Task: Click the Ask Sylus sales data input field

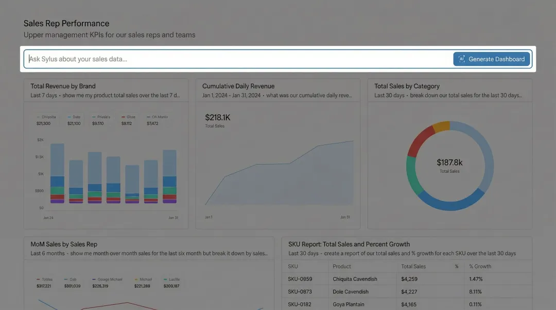Action: 206,59
